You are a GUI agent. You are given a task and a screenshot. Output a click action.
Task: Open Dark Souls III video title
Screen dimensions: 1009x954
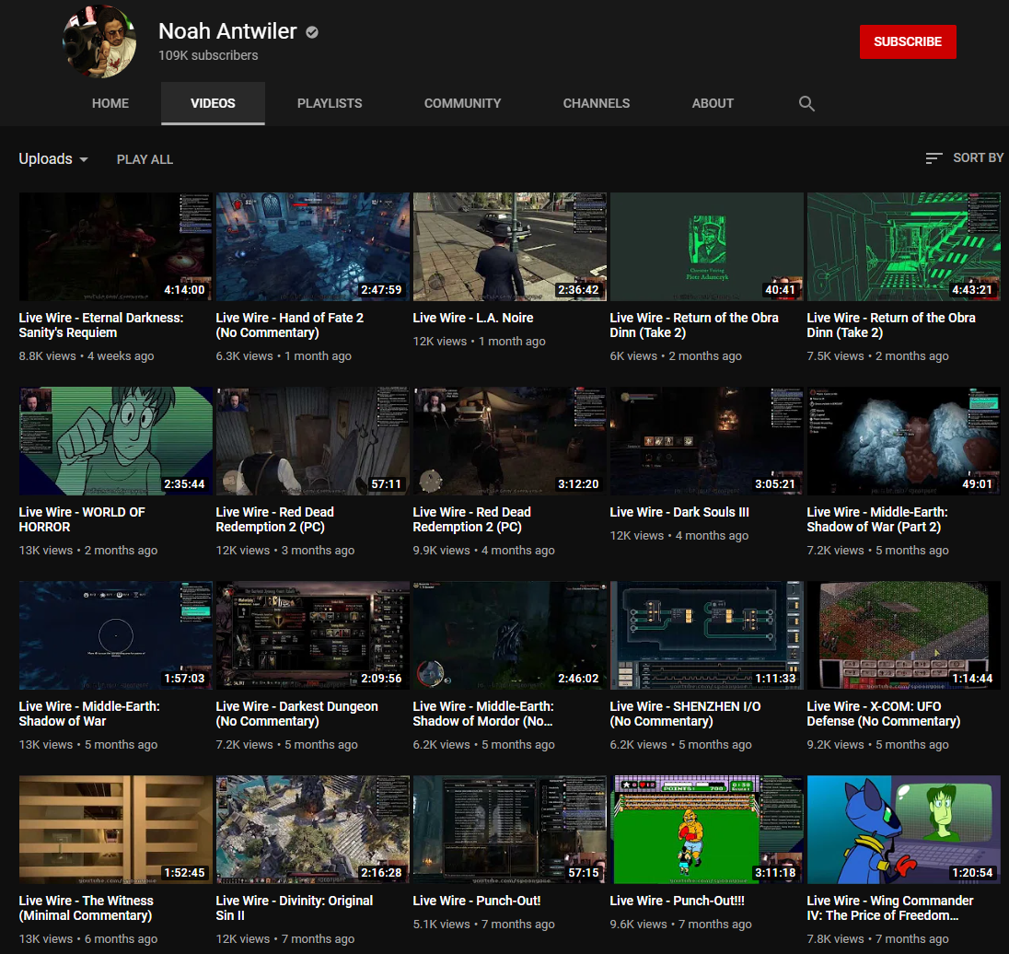pos(679,512)
